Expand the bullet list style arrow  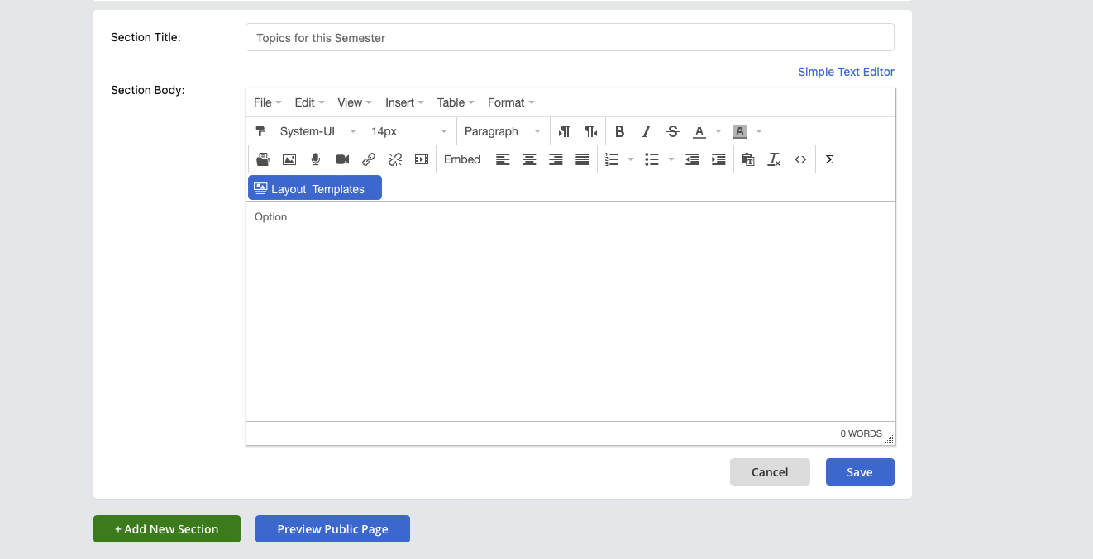point(671,159)
